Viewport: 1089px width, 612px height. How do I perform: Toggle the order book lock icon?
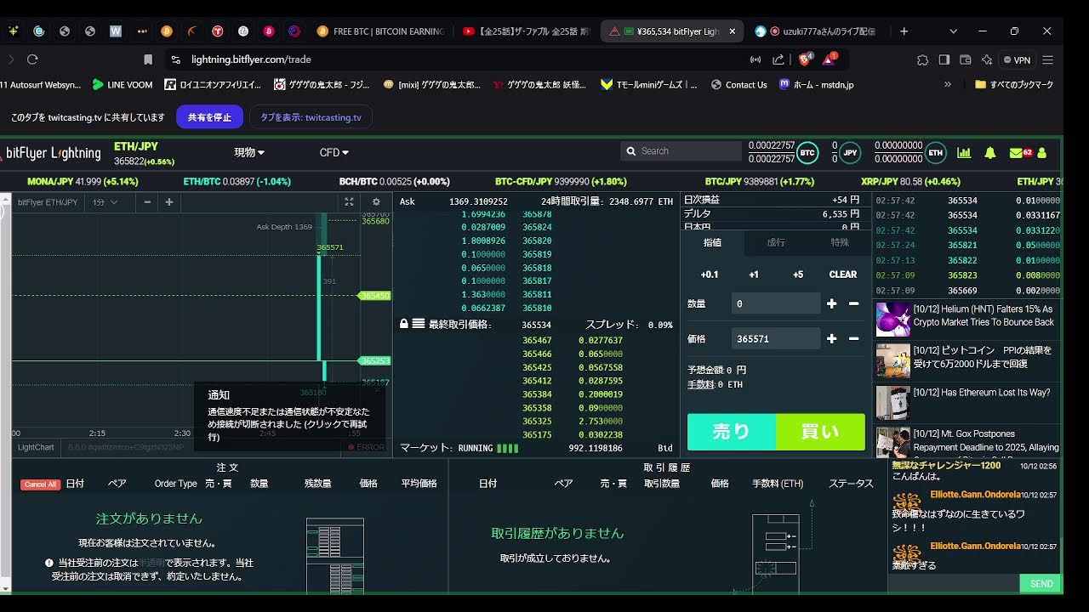click(404, 324)
